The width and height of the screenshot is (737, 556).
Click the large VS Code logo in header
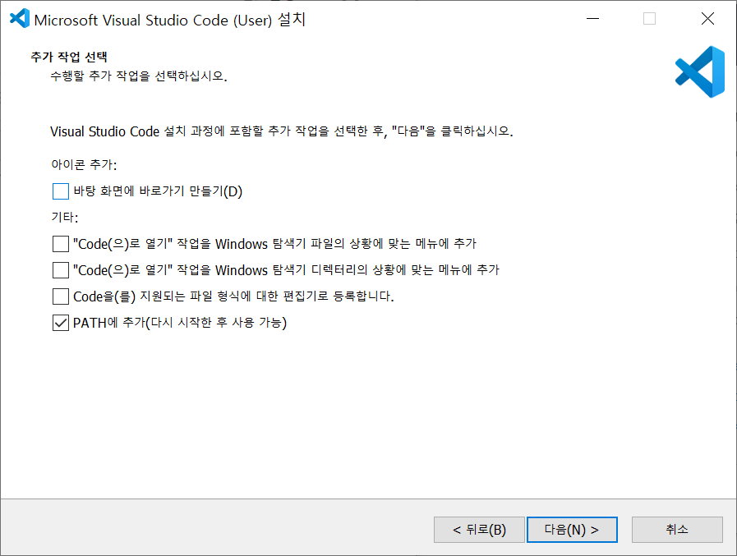(700, 72)
